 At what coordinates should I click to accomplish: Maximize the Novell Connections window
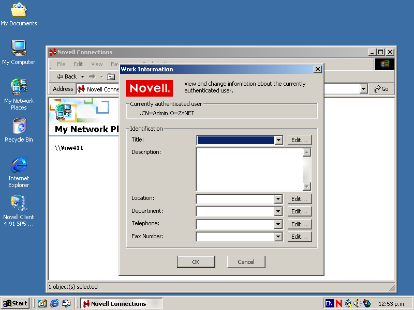381,52
